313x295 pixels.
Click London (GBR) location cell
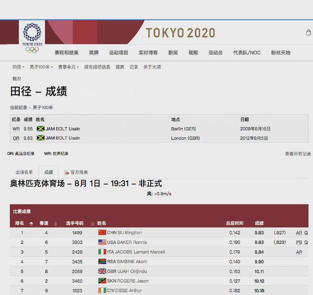tap(185, 138)
